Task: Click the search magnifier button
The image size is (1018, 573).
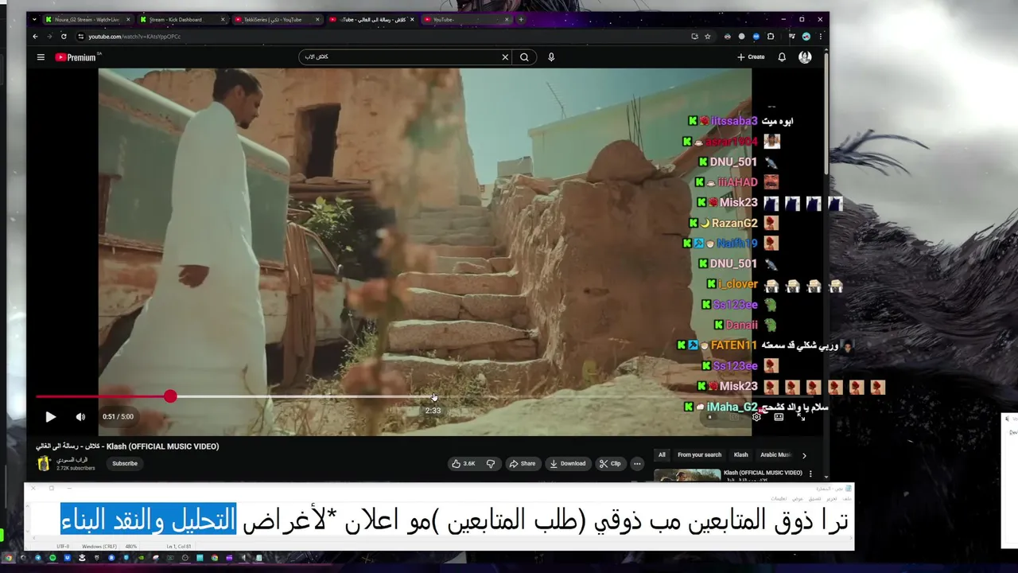Action: point(524,57)
